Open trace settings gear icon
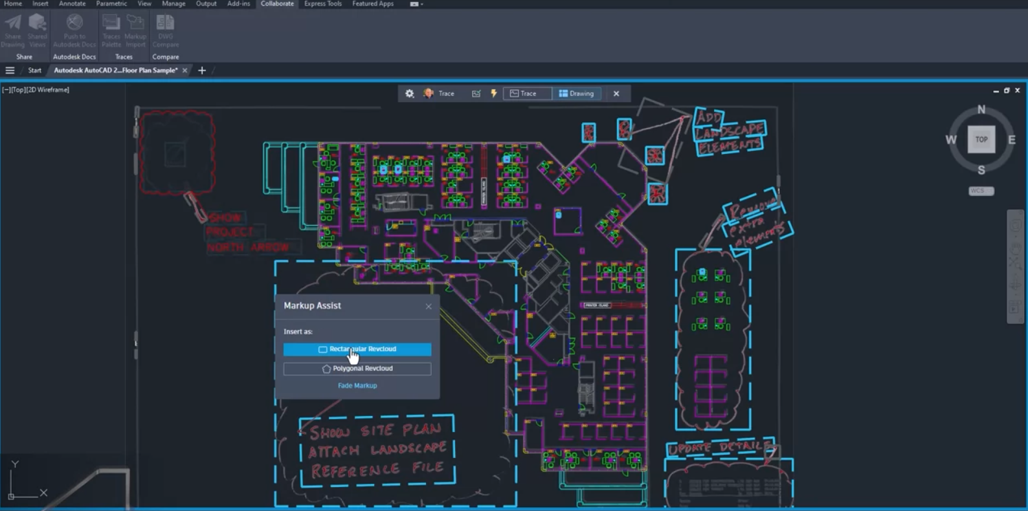Image resolution: width=1028 pixels, height=511 pixels. click(409, 94)
